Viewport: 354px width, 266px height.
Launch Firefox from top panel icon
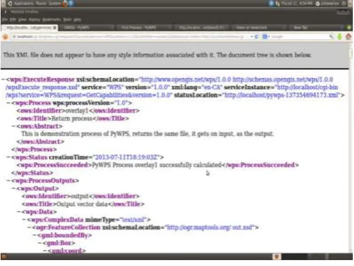pos(64,4)
